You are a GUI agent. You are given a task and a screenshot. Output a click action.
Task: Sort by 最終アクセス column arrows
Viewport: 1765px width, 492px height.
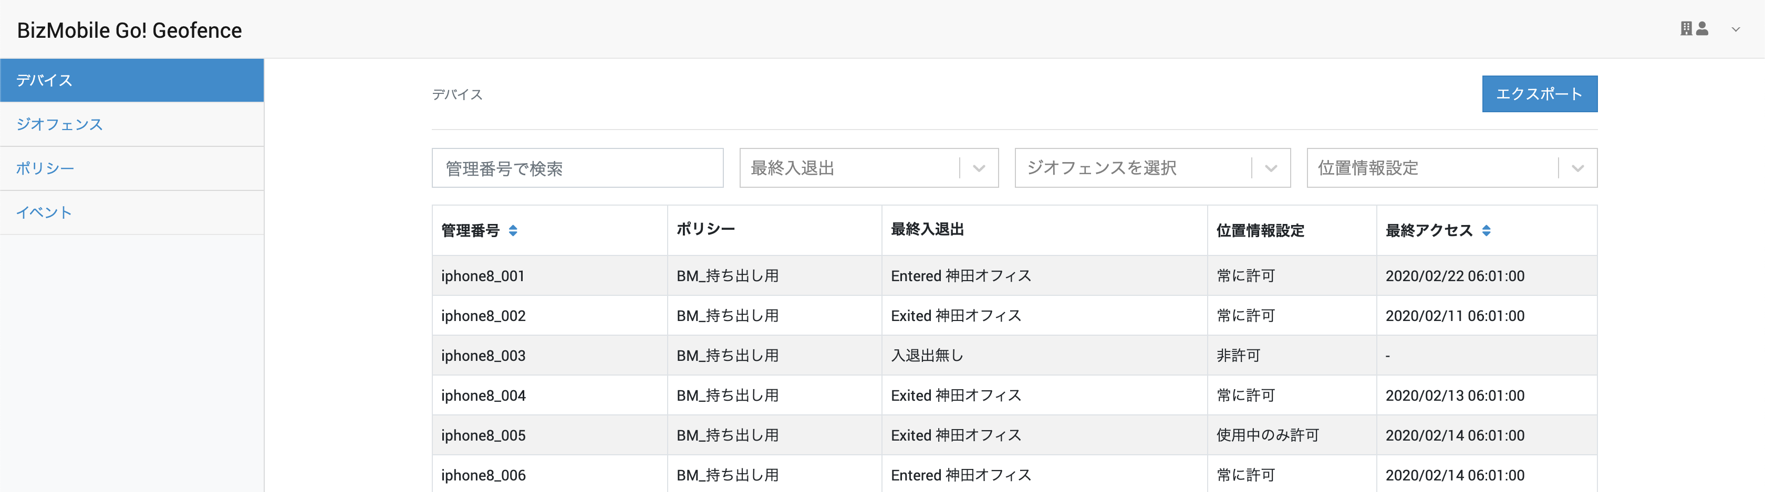tap(1486, 231)
